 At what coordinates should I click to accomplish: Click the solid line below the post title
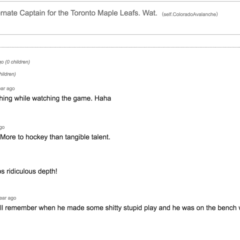tap(120, 34)
